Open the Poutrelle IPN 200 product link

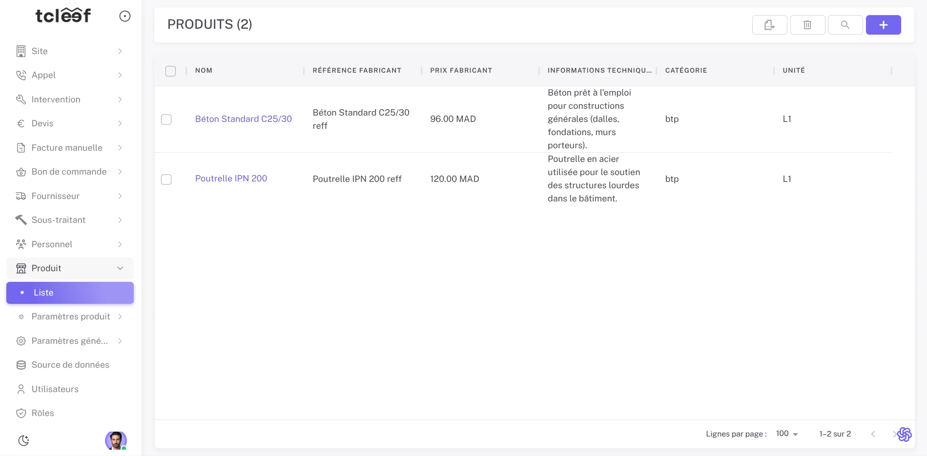tap(231, 178)
